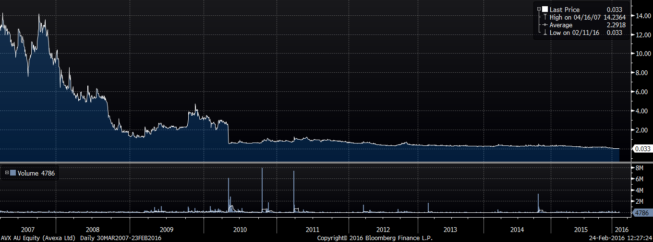Click the 24-Feb-2016 12:27:24 timestamp
The width and height of the screenshot is (653, 242).
click(620, 238)
